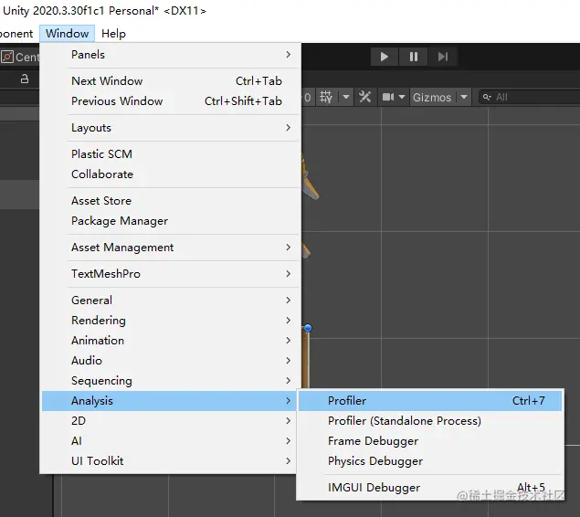Open the Collaborate window

(170, 174)
